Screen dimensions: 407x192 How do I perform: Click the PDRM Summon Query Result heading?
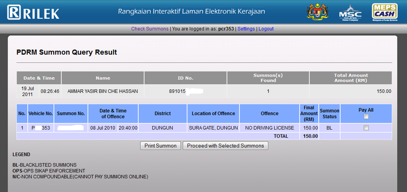[x=67, y=53]
